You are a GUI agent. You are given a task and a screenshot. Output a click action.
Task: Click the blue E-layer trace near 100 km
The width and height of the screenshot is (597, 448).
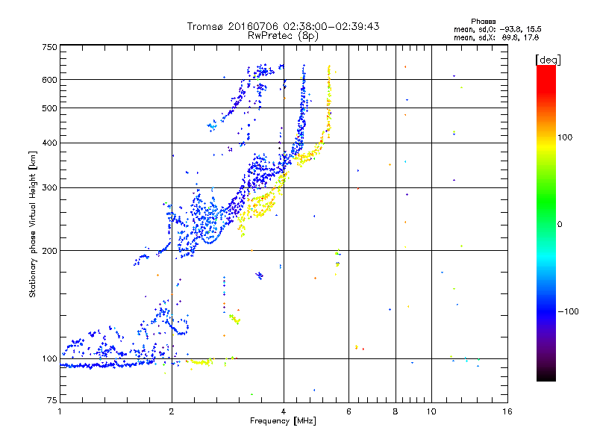107,365
